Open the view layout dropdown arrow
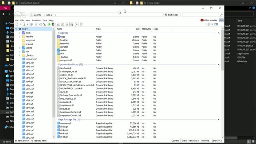Viewport: 256px width, 144px height. (x=212, y=24)
